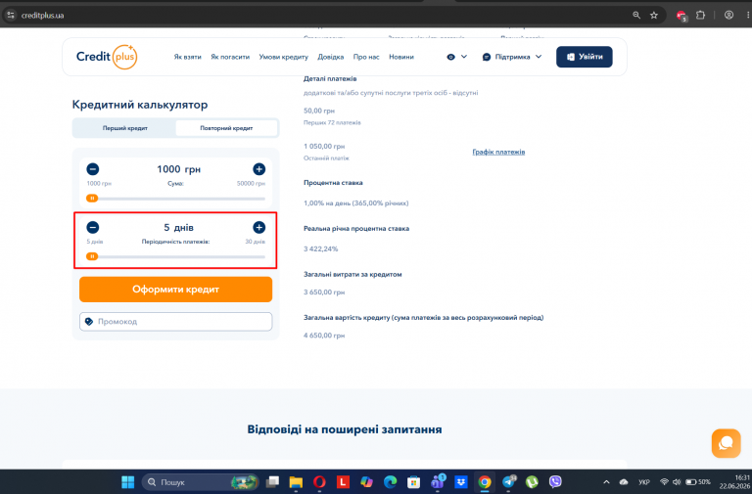
Task: Click the battery 50% tray indicator
Action: [698, 482]
